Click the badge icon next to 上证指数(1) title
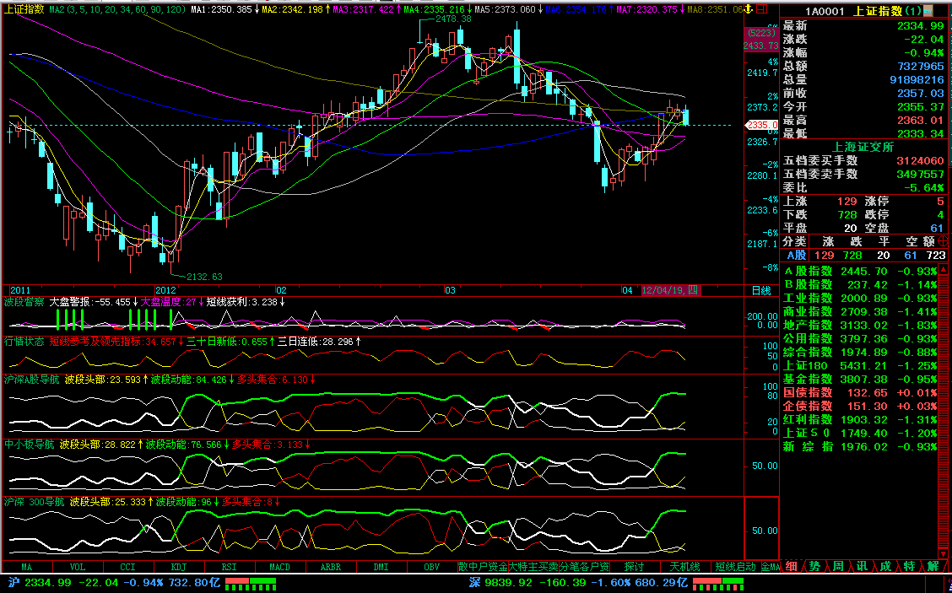The height and width of the screenshot is (593, 952). click(928, 11)
